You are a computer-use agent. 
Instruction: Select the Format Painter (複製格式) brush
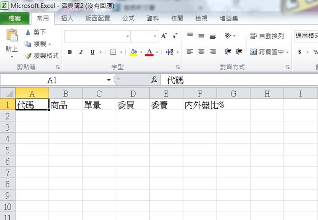28,55
